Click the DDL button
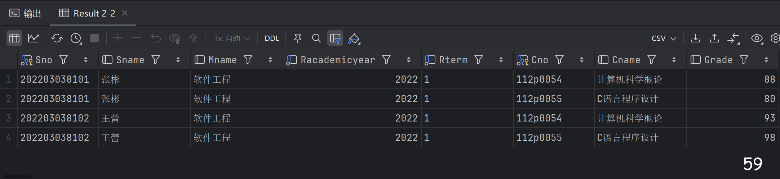780x179 pixels. point(272,38)
